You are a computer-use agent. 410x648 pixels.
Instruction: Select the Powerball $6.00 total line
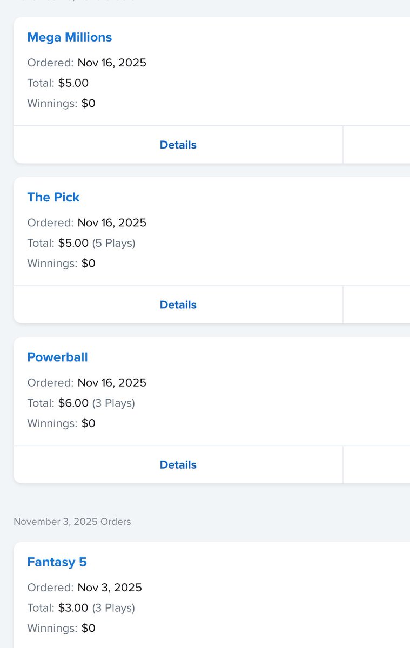[x=97, y=403]
